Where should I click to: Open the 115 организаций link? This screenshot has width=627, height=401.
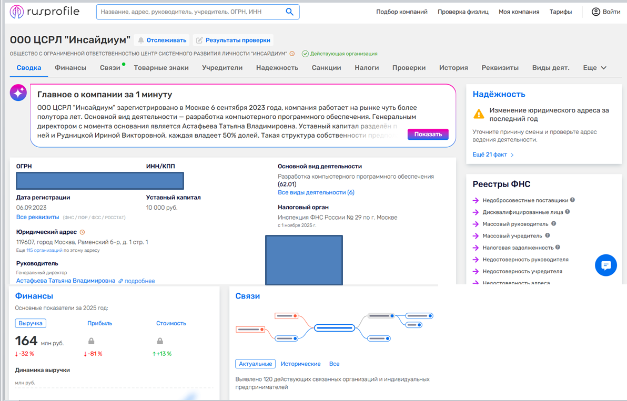click(x=44, y=250)
